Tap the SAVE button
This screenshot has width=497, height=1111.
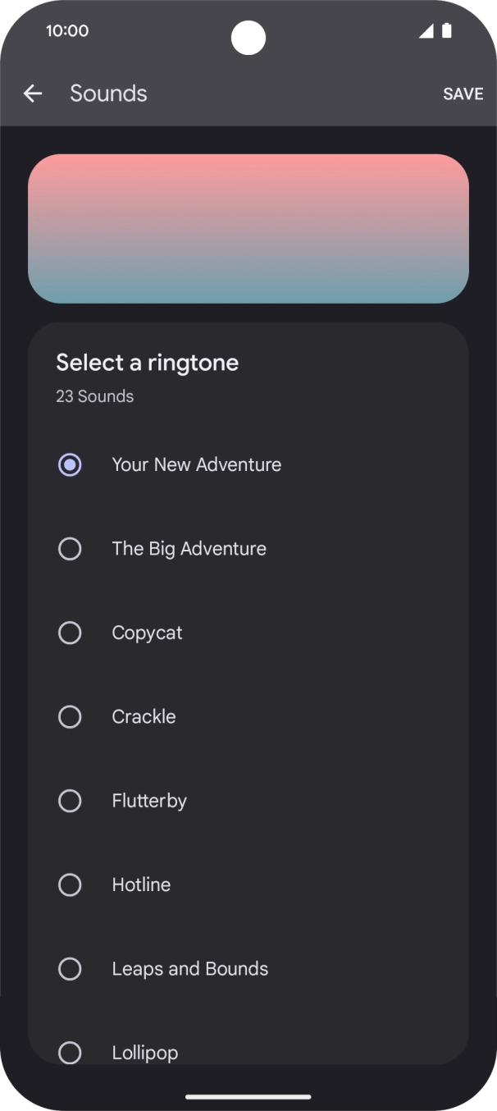463,93
